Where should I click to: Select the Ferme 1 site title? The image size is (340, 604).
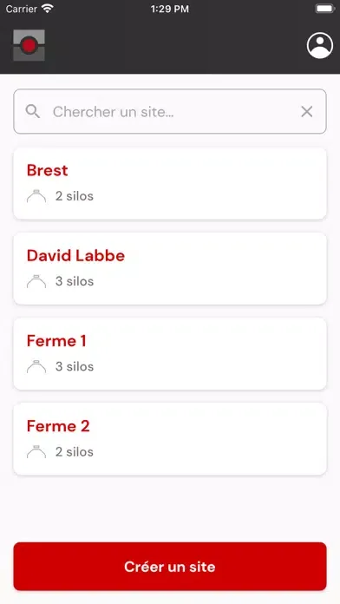(56, 341)
